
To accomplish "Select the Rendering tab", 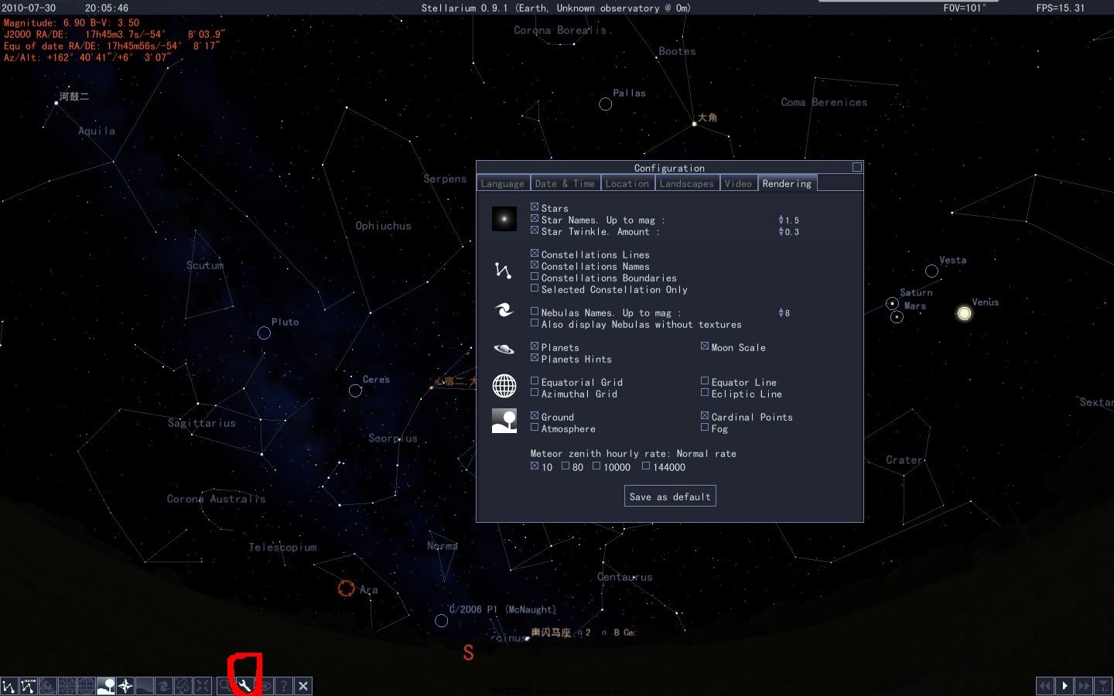I will 787,183.
